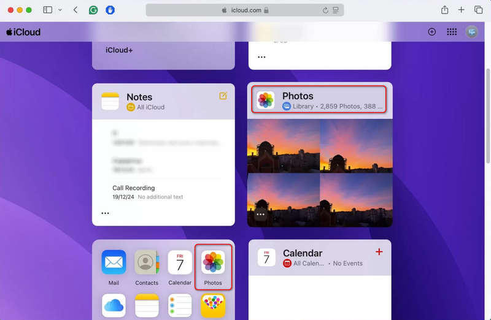Click the icloud.com address bar
The width and height of the screenshot is (491, 320).
tap(244, 10)
